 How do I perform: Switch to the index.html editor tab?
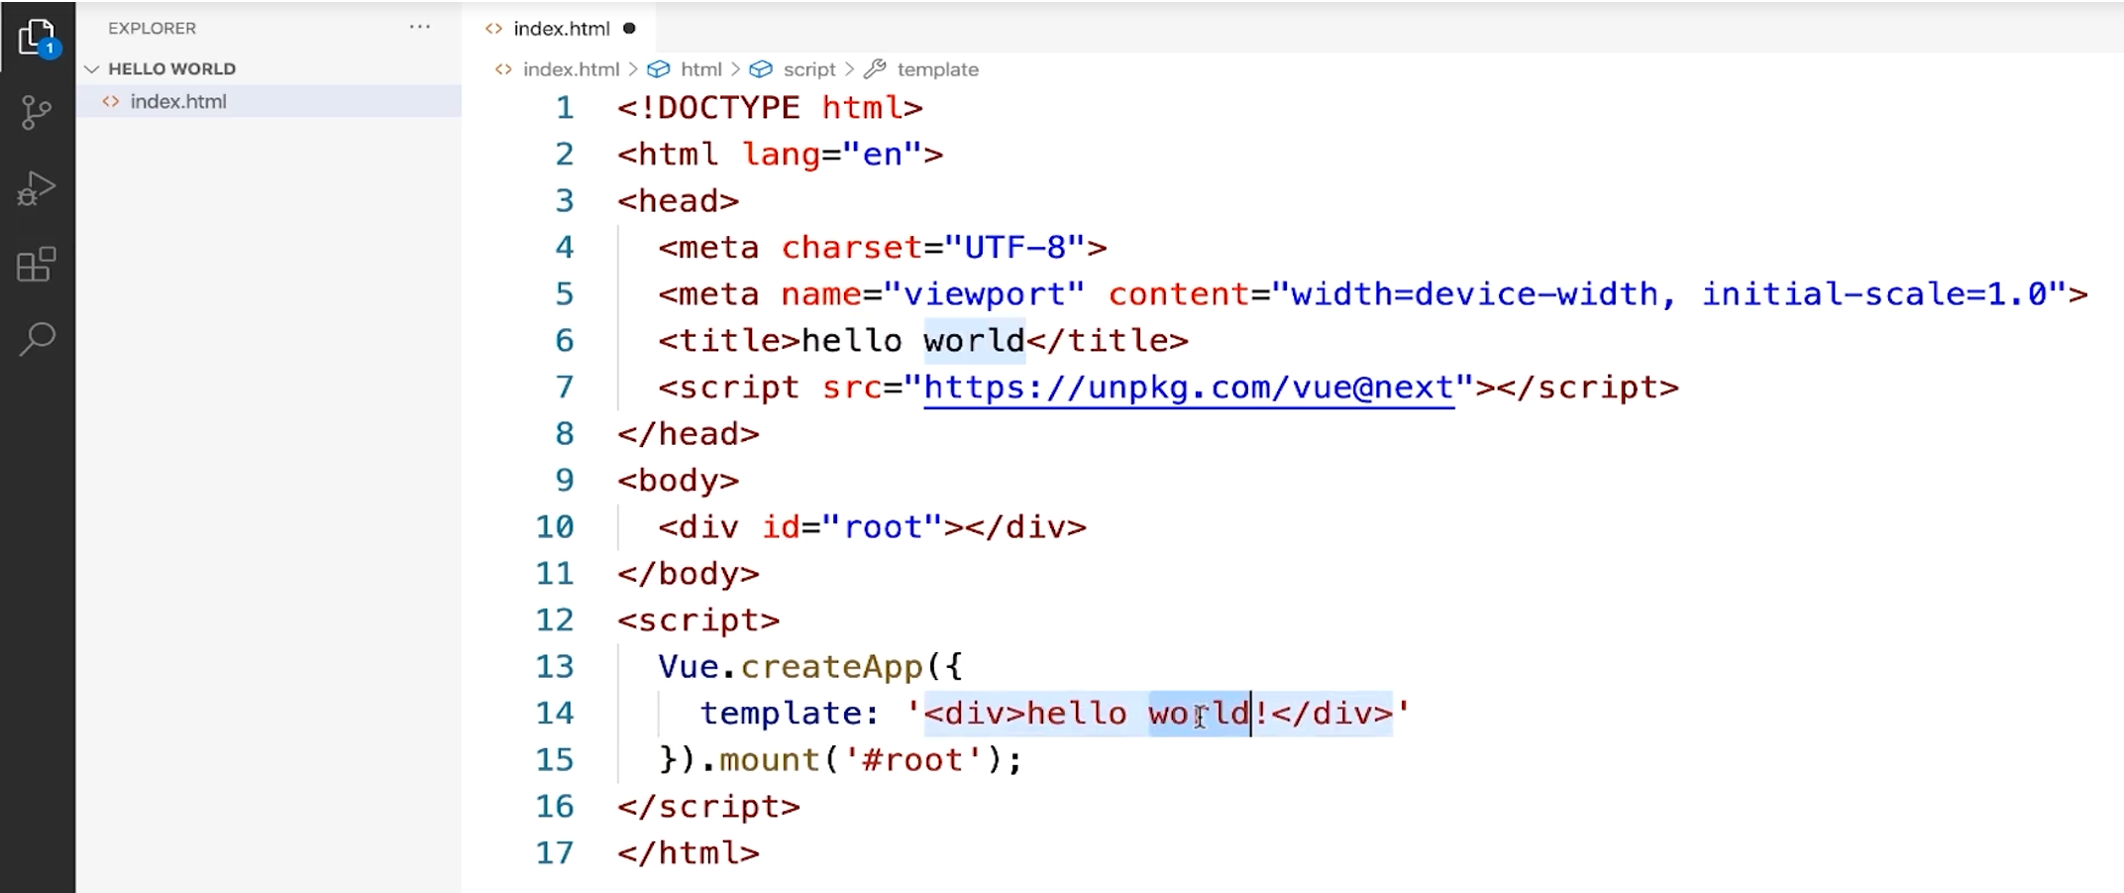point(562,29)
